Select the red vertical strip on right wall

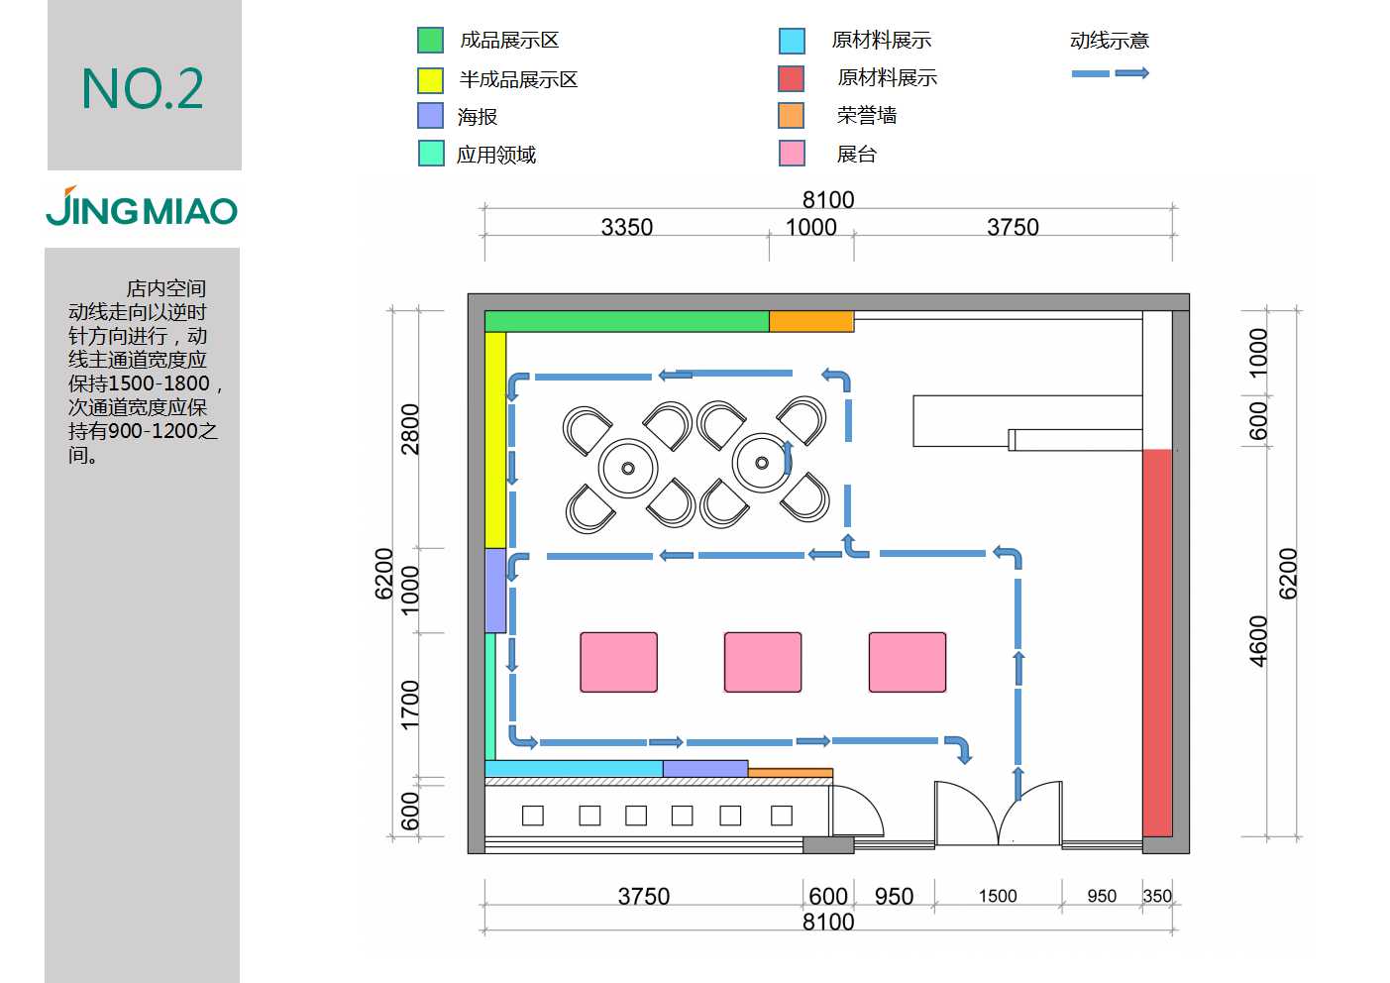[1156, 642]
